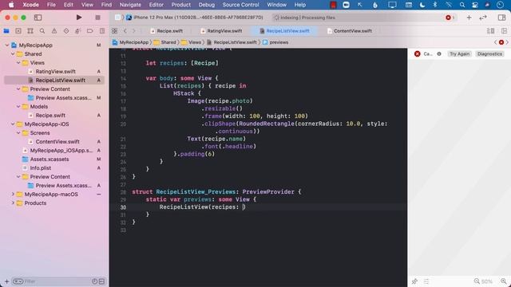The image size is (511, 287).
Task: Expand the Products folder
Action: point(13,203)
